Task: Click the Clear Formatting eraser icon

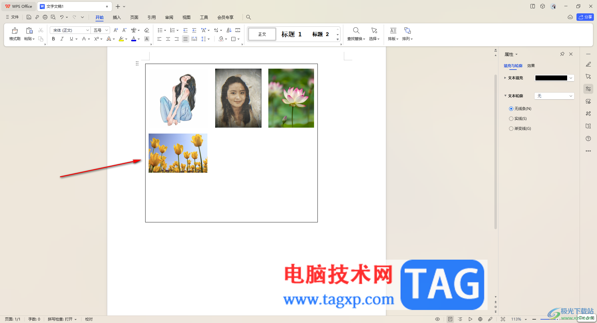Action: [x=147, y=30]
